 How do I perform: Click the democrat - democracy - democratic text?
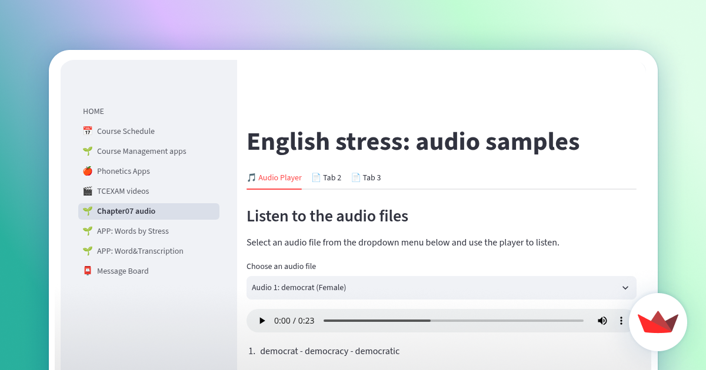tap(329, 351)
